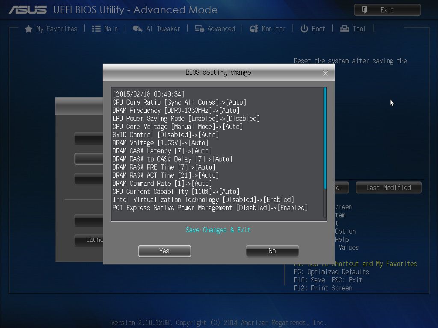
Task: Click the Advanced settings icon
Action: click(199, 29)
